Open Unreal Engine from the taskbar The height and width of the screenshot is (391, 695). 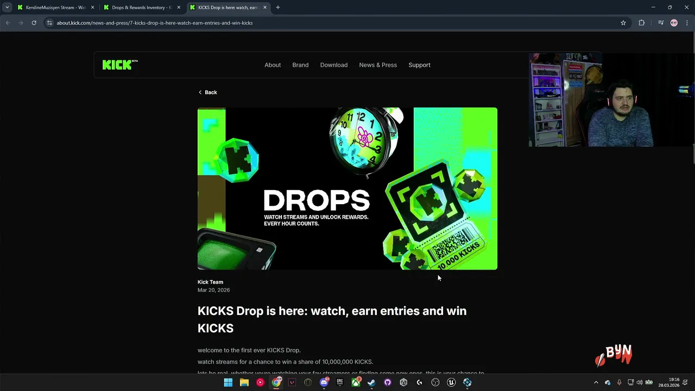(451, 382)
